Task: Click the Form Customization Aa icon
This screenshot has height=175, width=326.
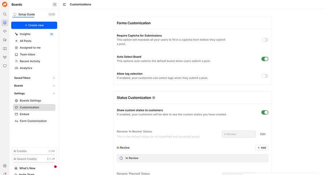Action: tap(16, 121)
